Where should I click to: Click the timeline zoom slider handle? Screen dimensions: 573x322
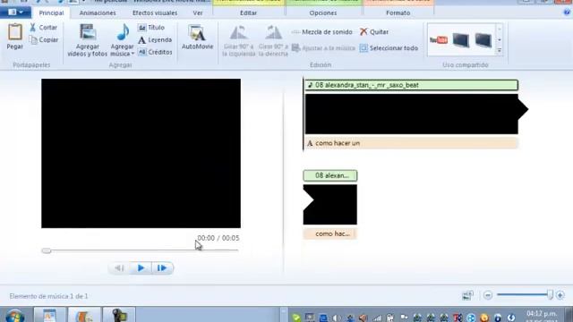pos(550,295)
